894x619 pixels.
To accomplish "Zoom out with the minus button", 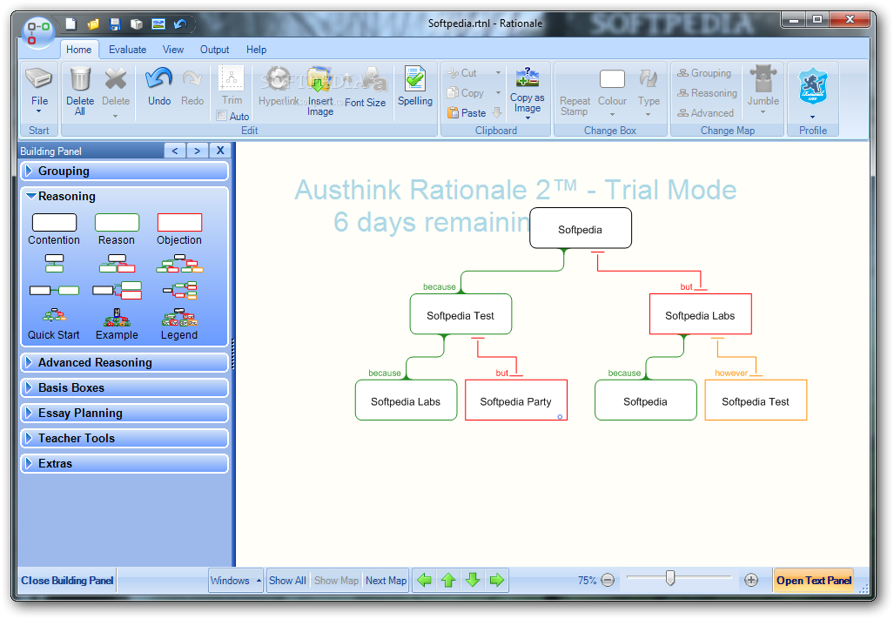I will (608, 580).
